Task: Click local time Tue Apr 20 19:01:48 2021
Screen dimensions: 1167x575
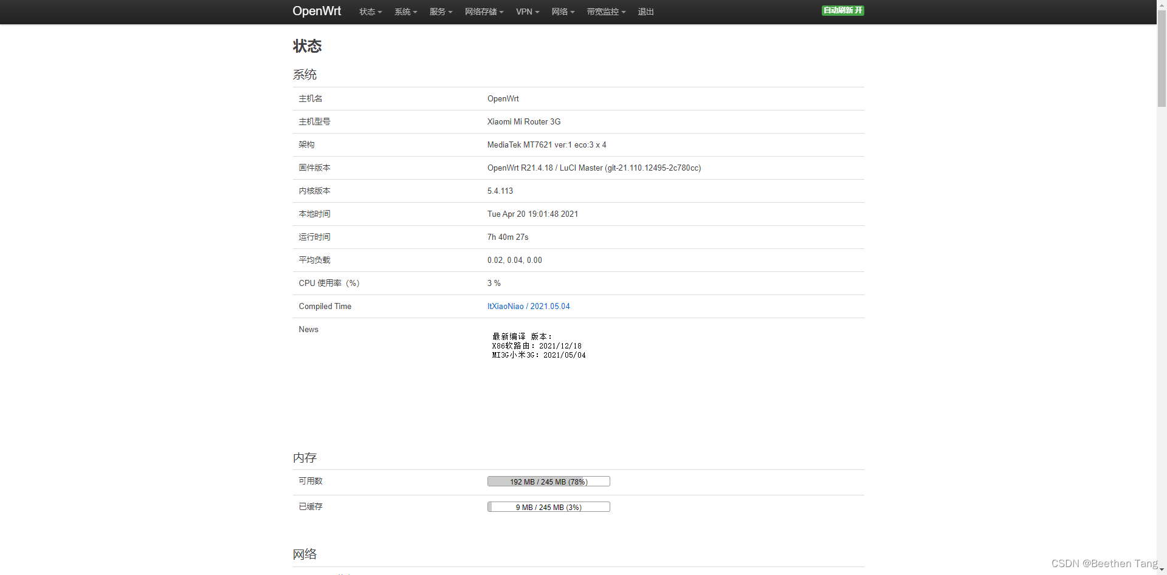Action: pos(532,214)
